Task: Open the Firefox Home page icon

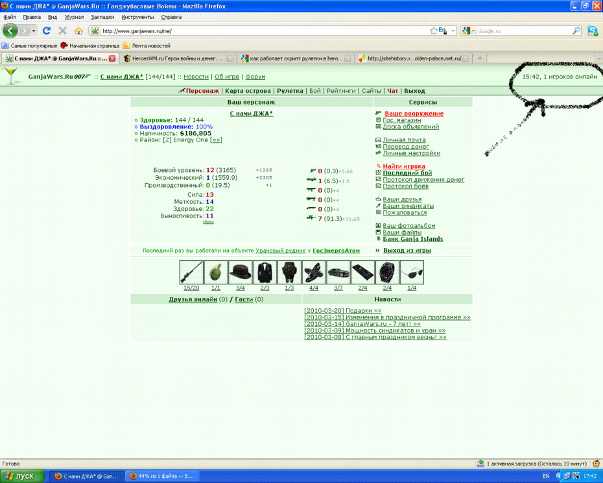Action: pyautogui.click(x=78, y=31)
